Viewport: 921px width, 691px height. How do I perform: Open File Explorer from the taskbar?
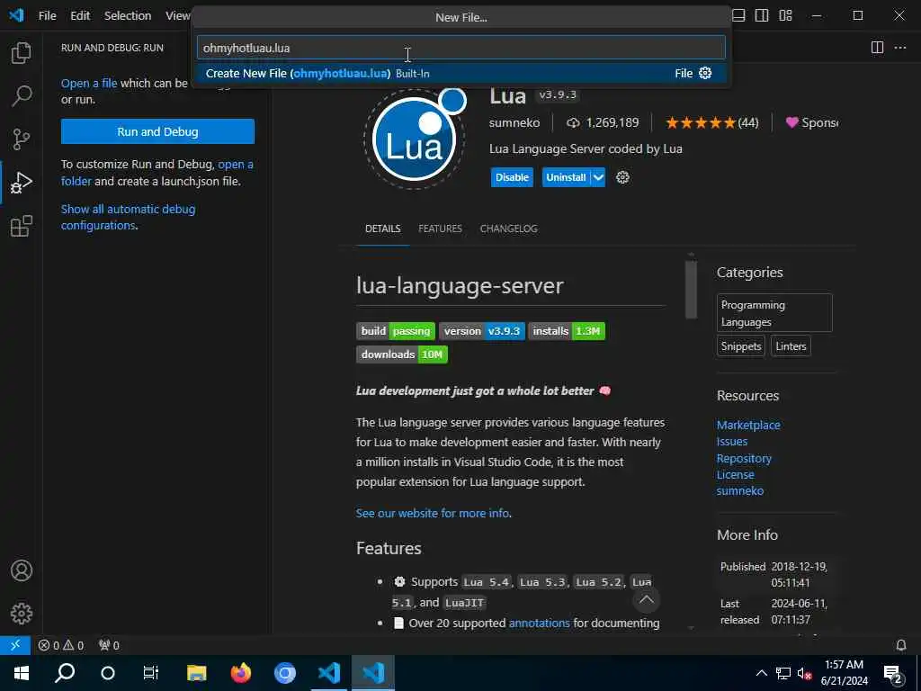[x=197, y=673]
